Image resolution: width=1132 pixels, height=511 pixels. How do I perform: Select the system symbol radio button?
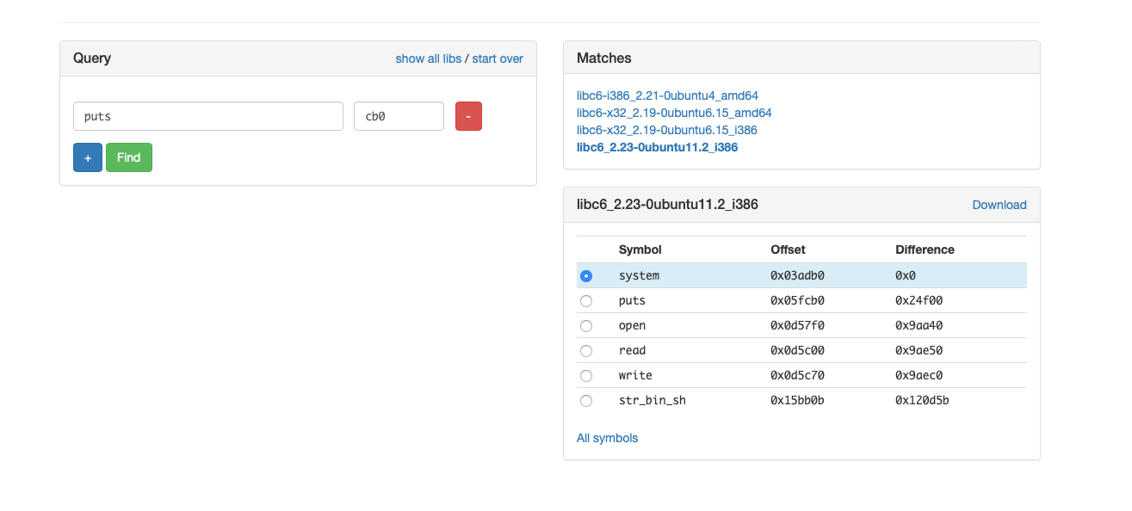point(586,276)
